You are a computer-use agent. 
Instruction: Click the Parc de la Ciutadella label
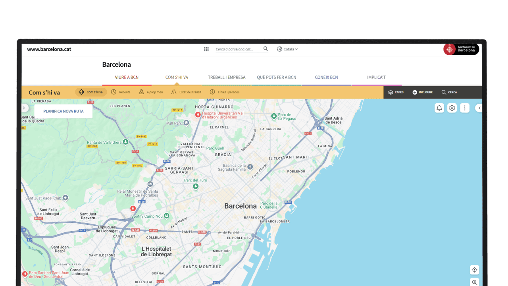pos(269,205)
